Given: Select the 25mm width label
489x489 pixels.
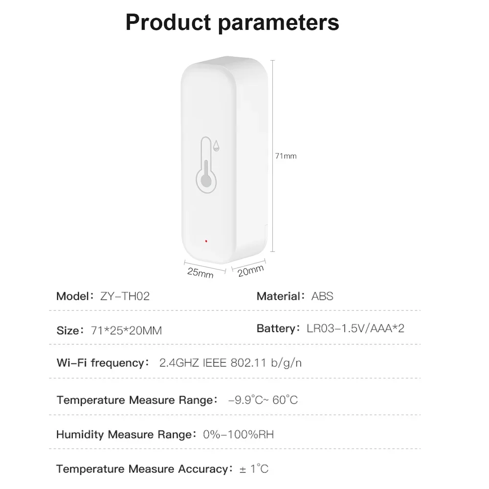Looking at the screenshot, I should [200, 272].
